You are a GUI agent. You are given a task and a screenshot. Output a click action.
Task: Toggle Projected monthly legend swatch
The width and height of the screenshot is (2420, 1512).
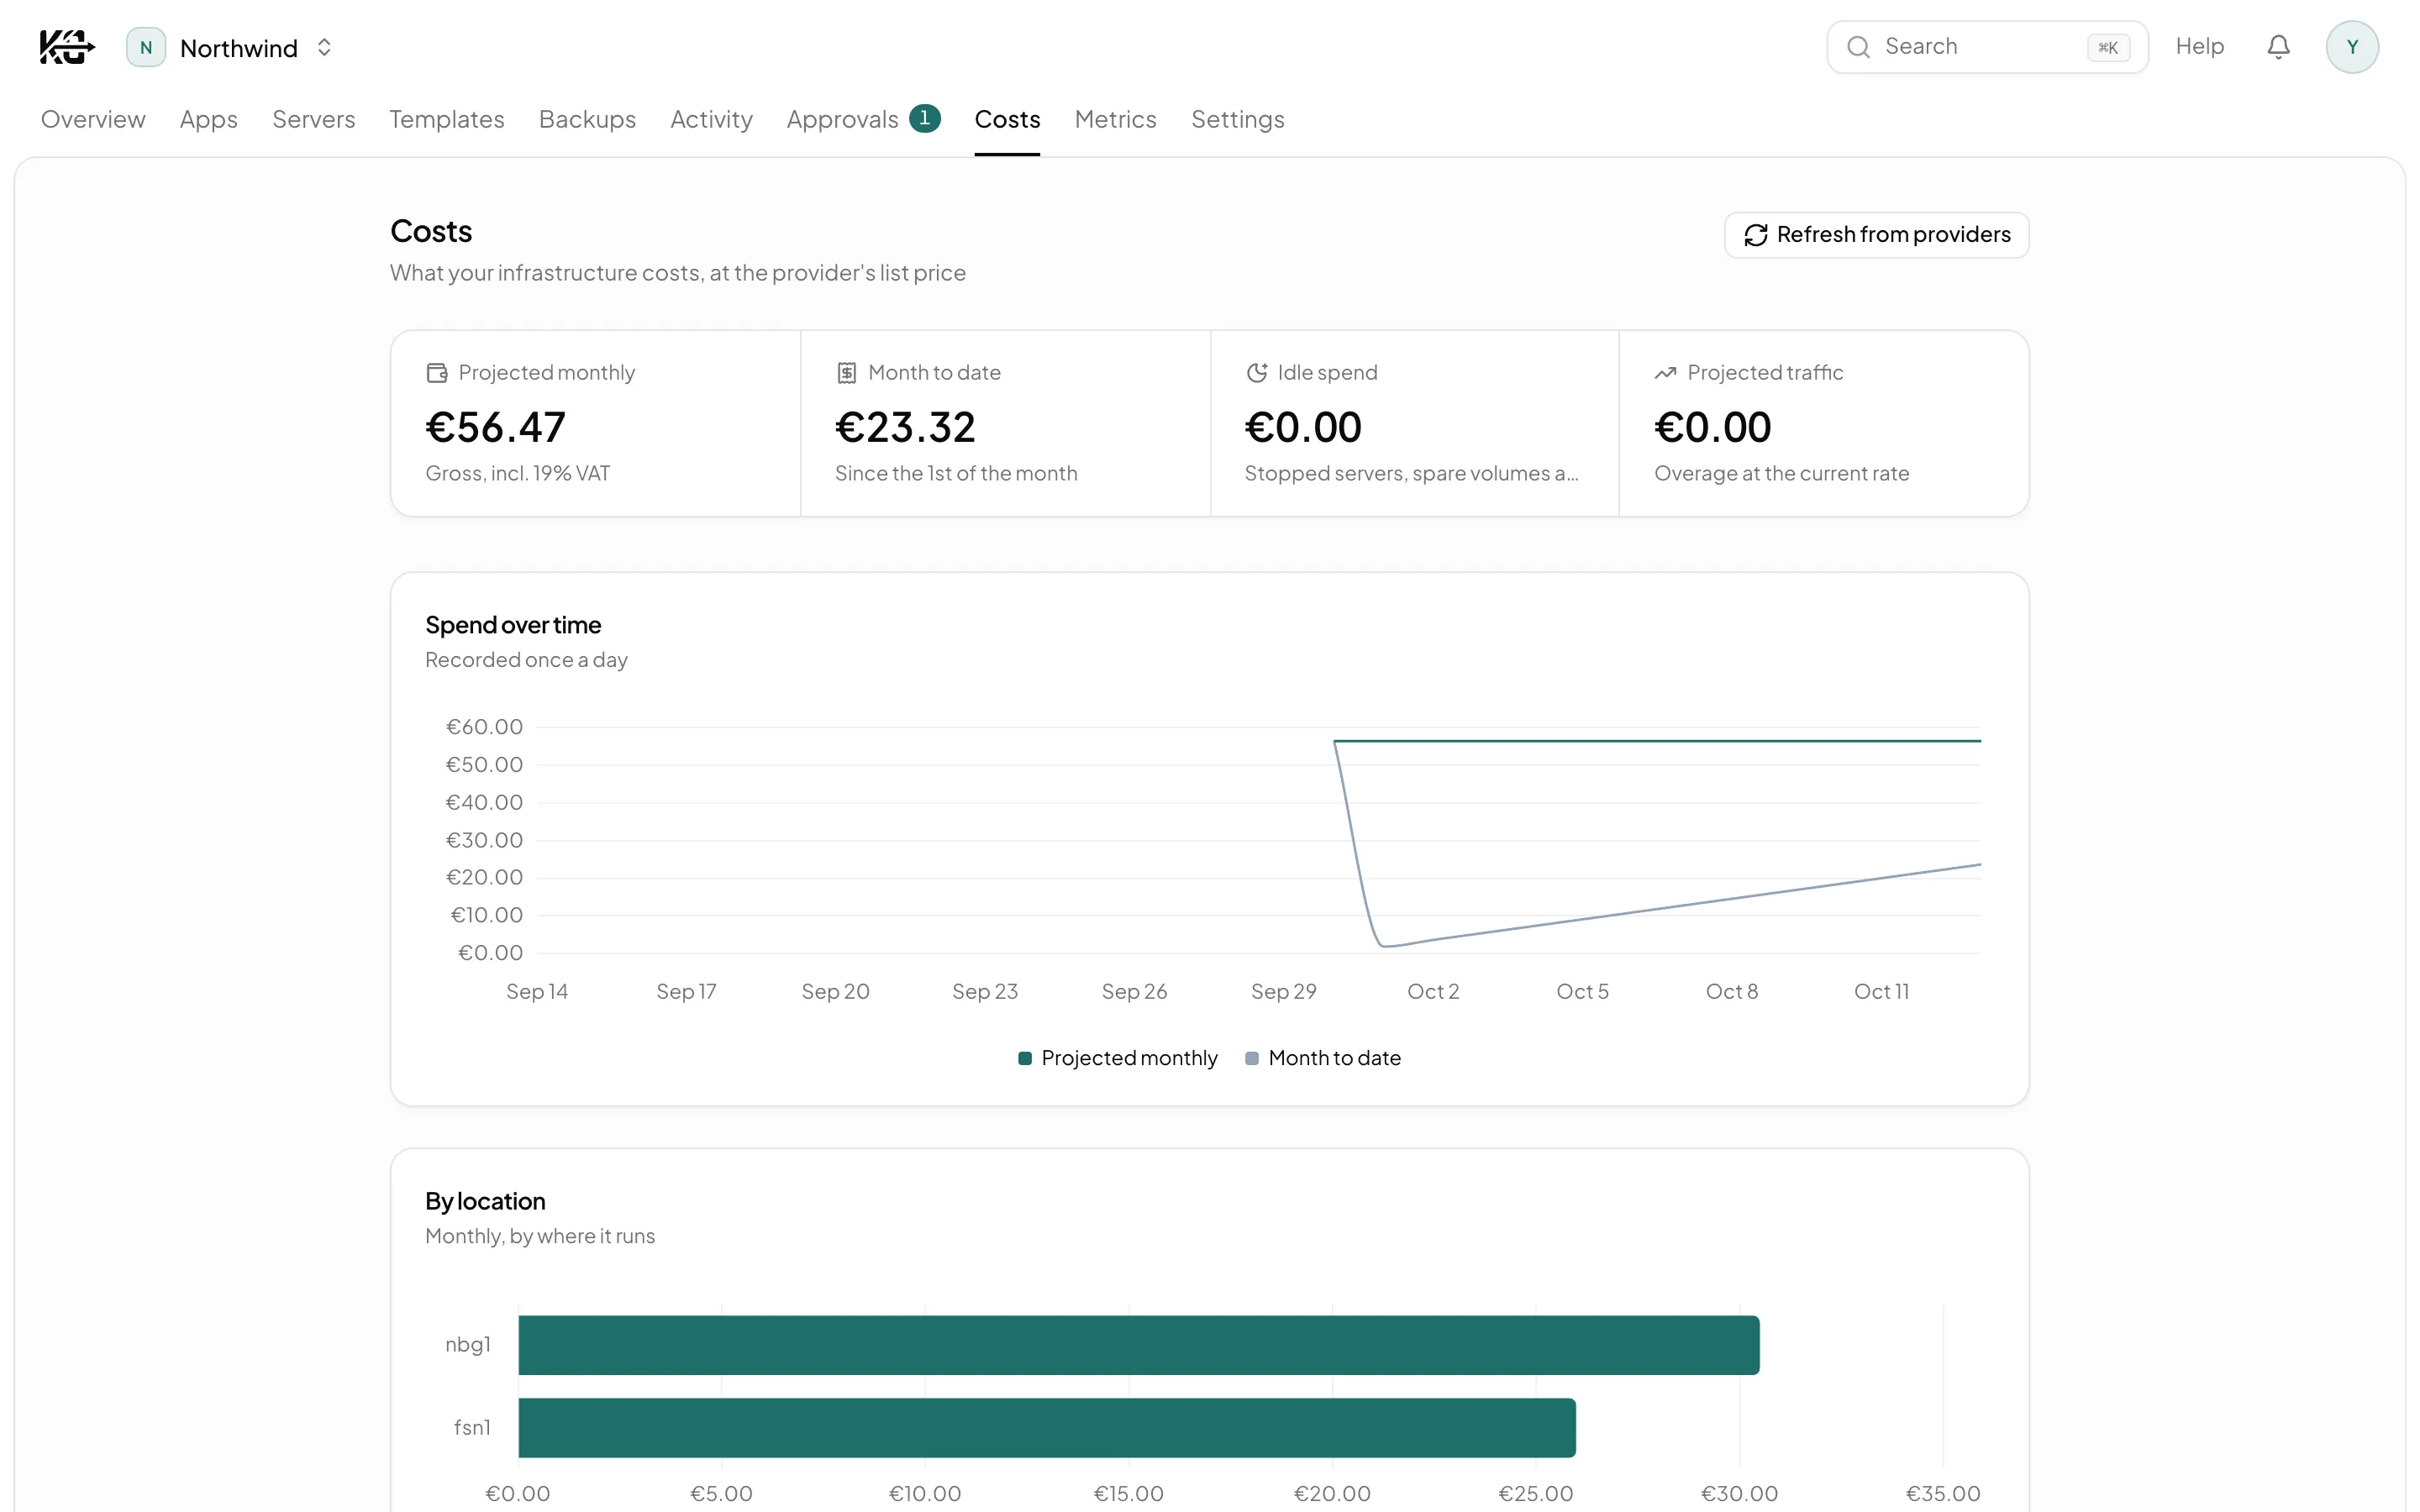(x=1025, y=1058)
